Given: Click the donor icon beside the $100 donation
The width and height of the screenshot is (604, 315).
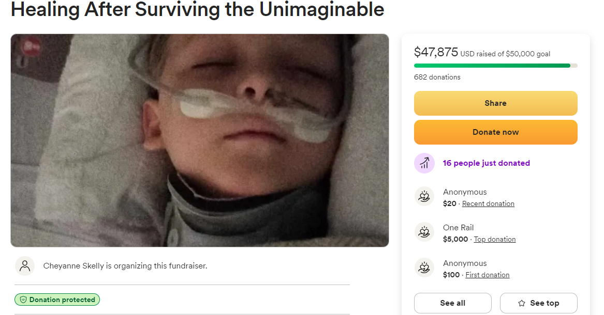Looking at the screenshot, I should pyautogui.click(x=424, y=268).
